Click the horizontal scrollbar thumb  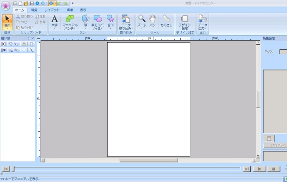click(149, 160)
